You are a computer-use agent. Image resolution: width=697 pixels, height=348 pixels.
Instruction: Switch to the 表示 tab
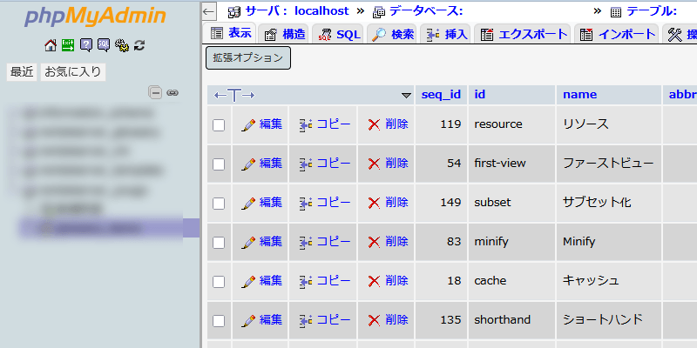coord(230,33)
